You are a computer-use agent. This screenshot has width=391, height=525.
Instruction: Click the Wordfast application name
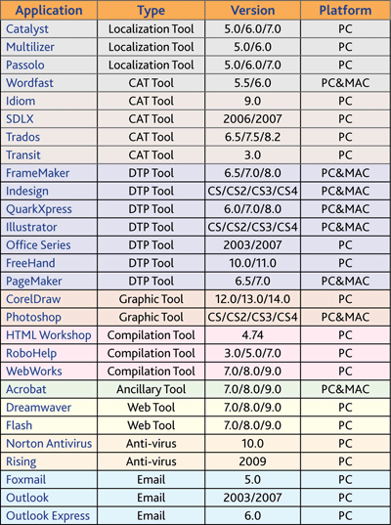pyautogui.click(x=29, y=83)
